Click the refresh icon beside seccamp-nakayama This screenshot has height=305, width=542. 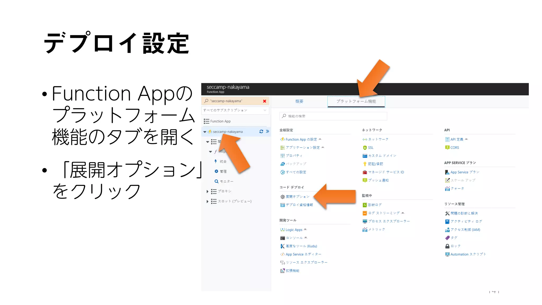click(261, 131)
